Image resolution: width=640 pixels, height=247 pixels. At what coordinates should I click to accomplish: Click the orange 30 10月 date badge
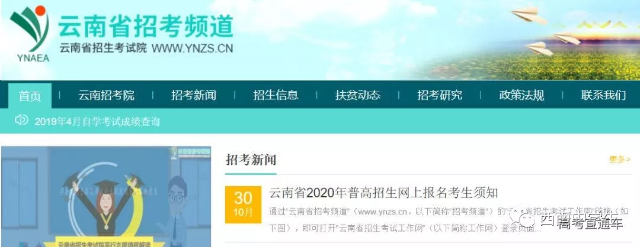244,204
